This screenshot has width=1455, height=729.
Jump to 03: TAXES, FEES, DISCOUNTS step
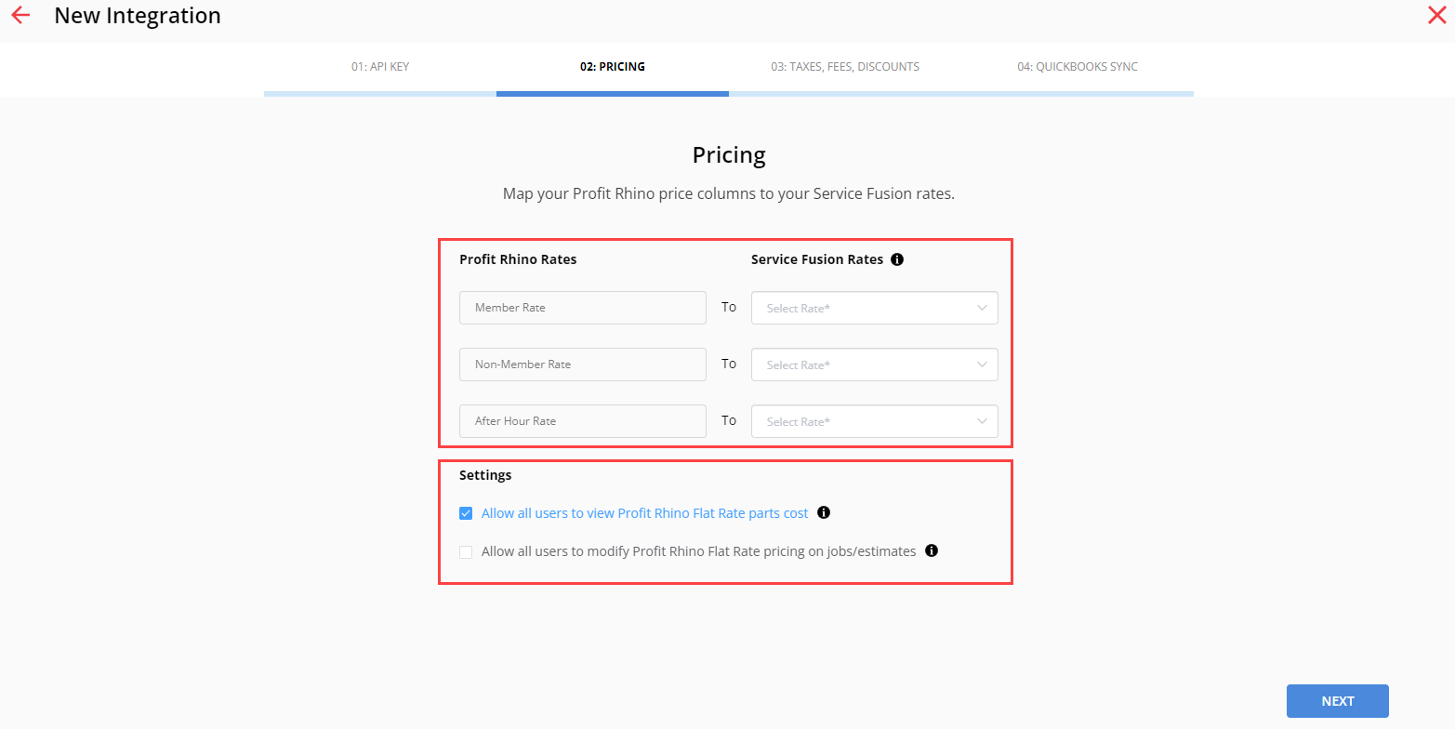coord(845,67)
